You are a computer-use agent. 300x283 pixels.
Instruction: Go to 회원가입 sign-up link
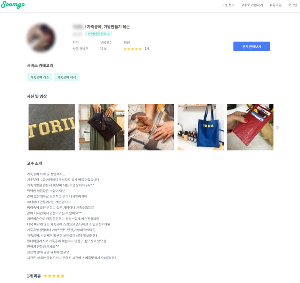pyautogui.click(x=275, y=5)
